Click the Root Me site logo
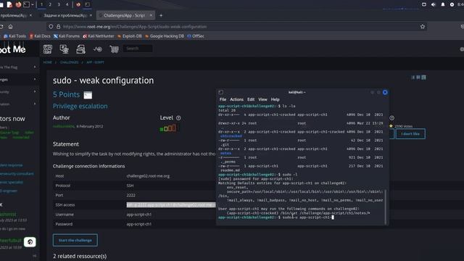Screen dimensions: 464x261 [x=13, y=49]
